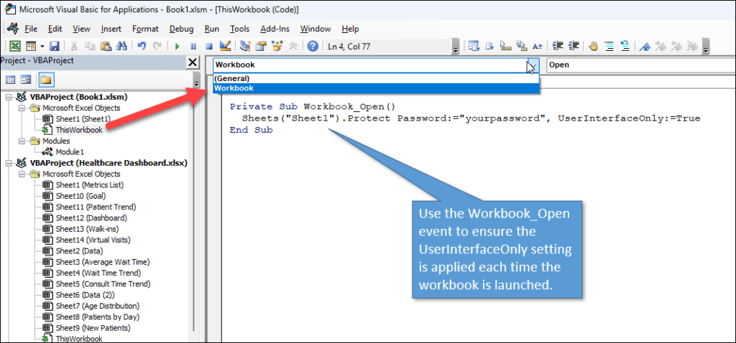This screenshot has height=343, width=736.
Task: Select Module1 in the project tree
Action: [x=69, y=152]
